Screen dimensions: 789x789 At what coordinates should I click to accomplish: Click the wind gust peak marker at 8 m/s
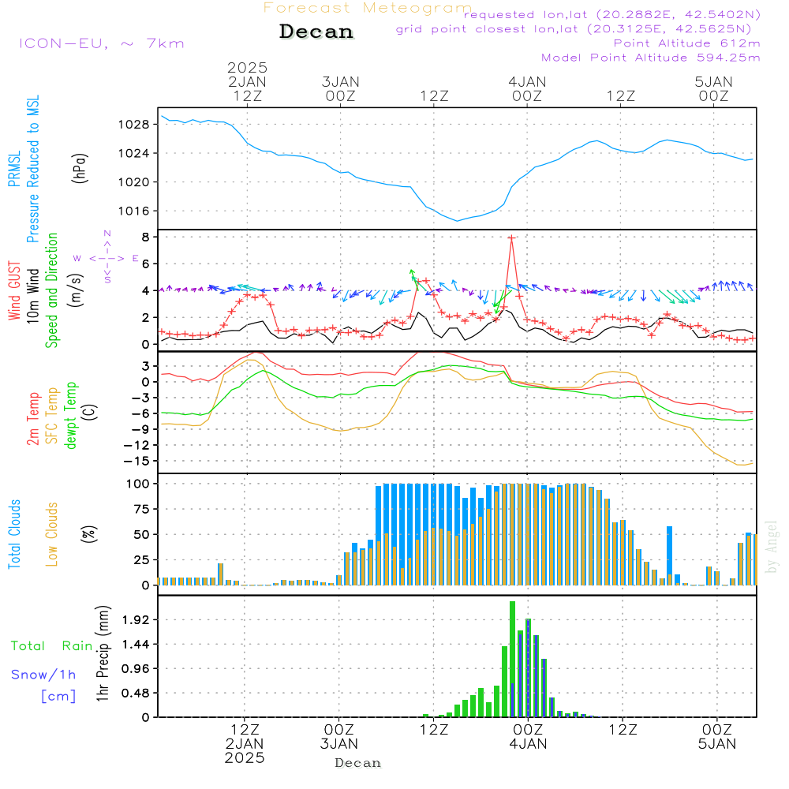512,237
